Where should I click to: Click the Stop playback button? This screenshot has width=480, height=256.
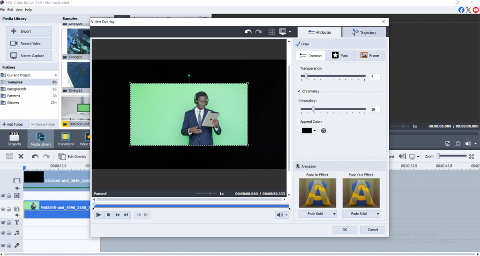[108, 215]
